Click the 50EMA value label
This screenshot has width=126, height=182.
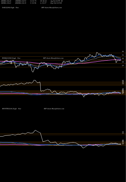(x=6, y=3)
